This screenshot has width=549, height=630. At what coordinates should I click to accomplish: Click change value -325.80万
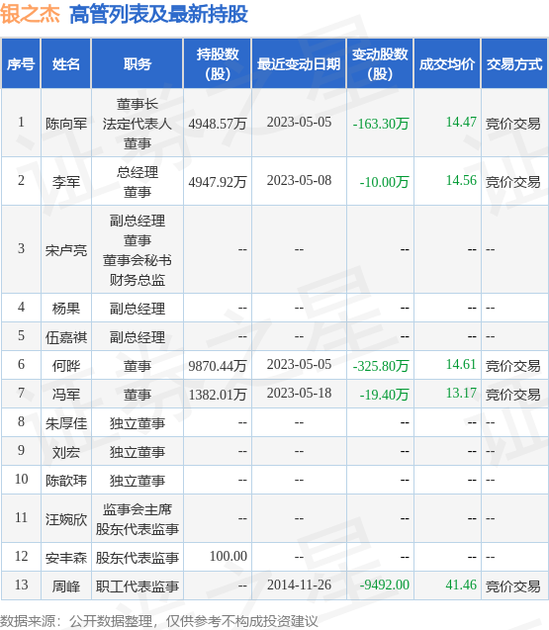pos(381,366)
